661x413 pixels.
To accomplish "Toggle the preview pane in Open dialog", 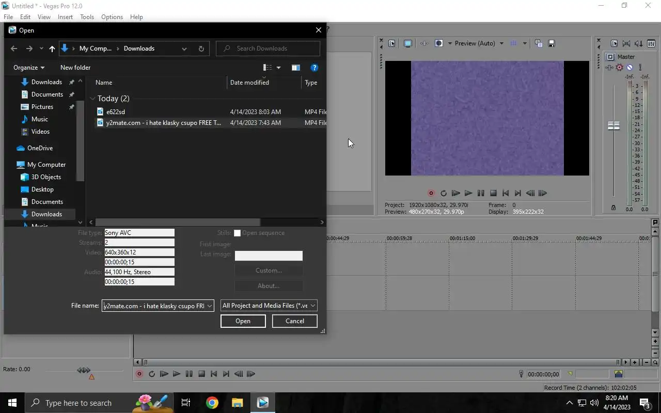I will click(295, 68).
